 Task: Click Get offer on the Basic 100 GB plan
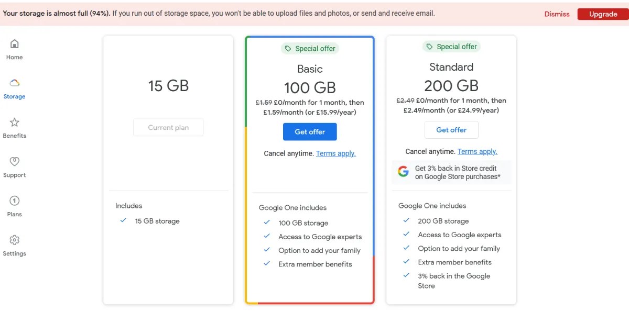click(310, 131)
